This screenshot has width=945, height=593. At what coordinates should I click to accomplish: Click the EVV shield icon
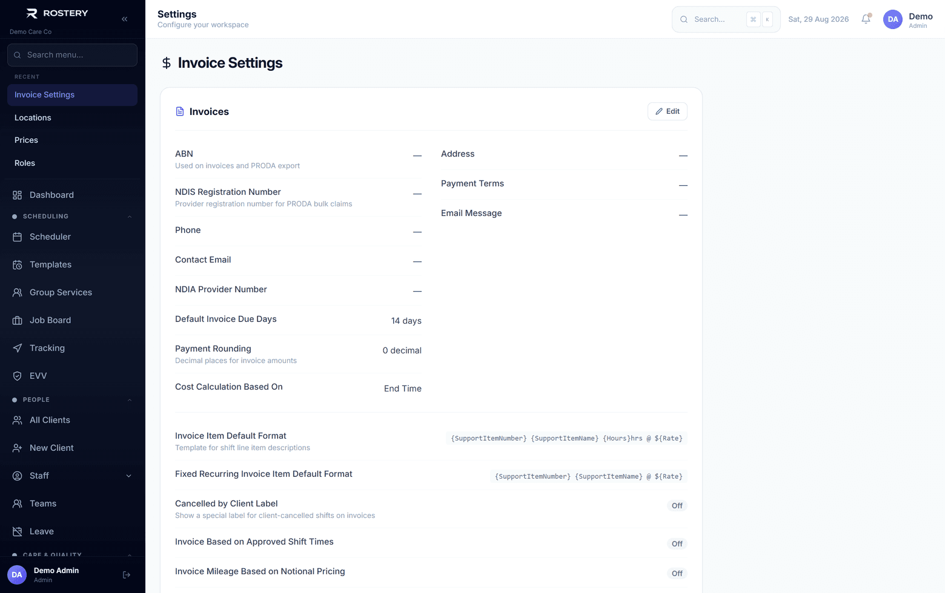(18, 376)
